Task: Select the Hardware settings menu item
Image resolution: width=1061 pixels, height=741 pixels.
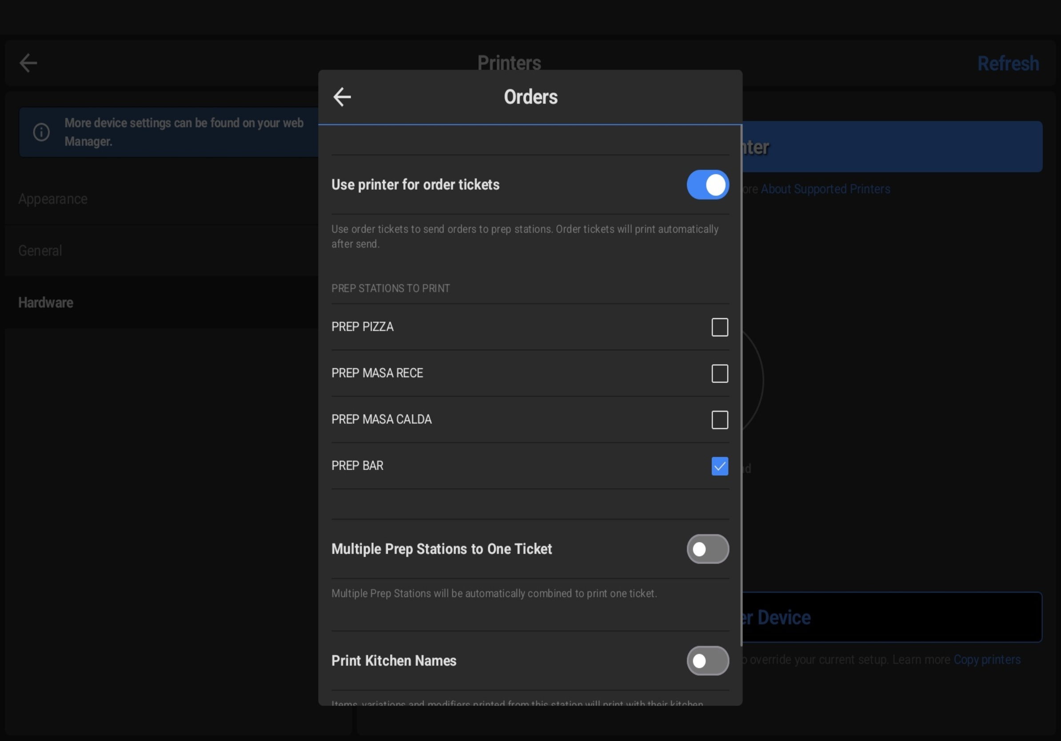Action: (46, 303)
